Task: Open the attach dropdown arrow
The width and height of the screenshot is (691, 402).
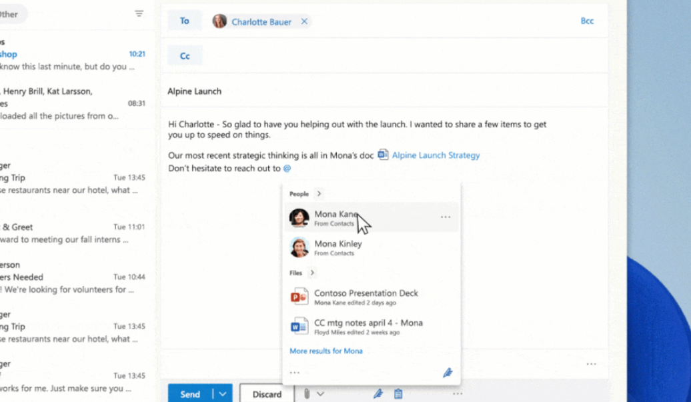Action: click(x=320, y=394)
